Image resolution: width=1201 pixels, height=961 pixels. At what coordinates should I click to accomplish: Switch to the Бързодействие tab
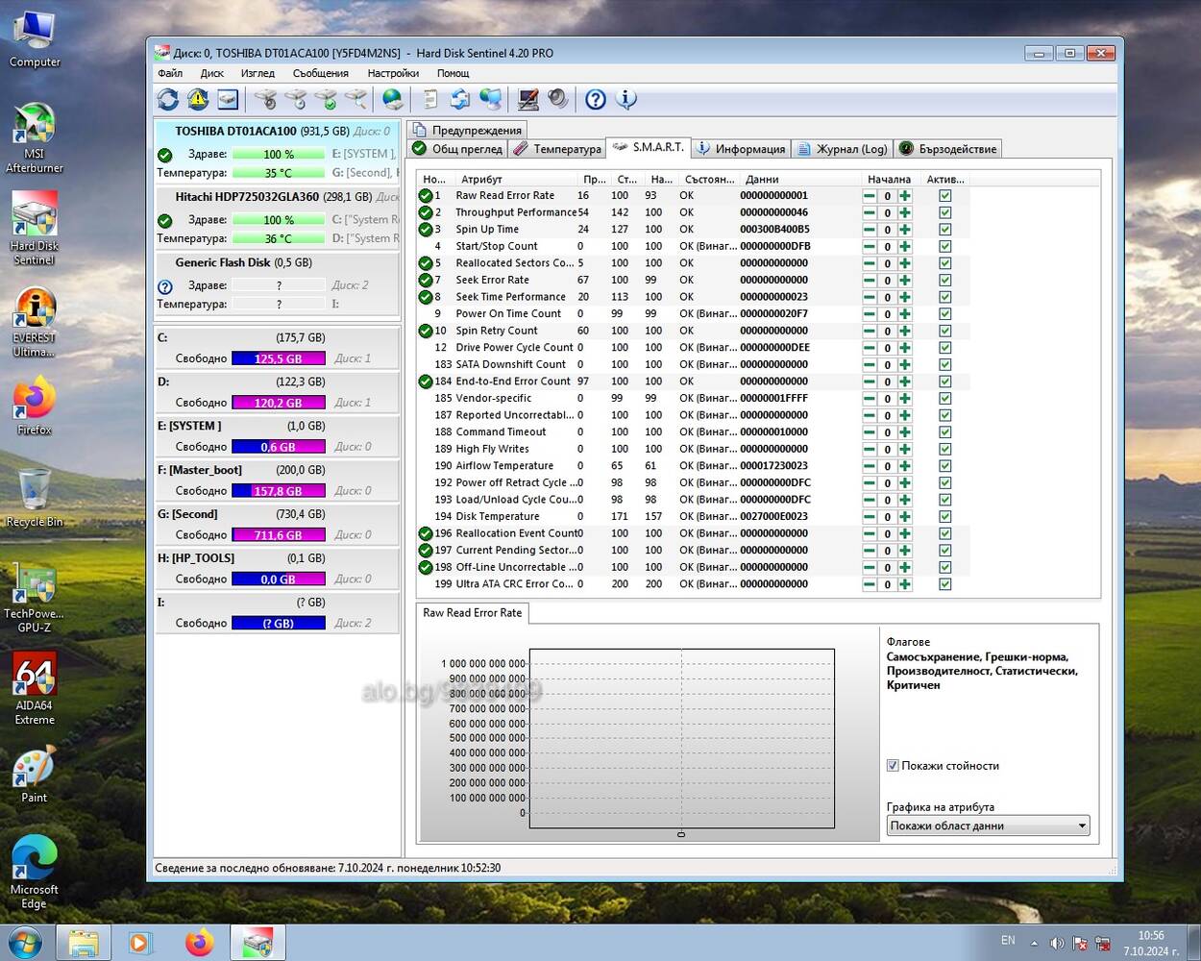[948, 149]
